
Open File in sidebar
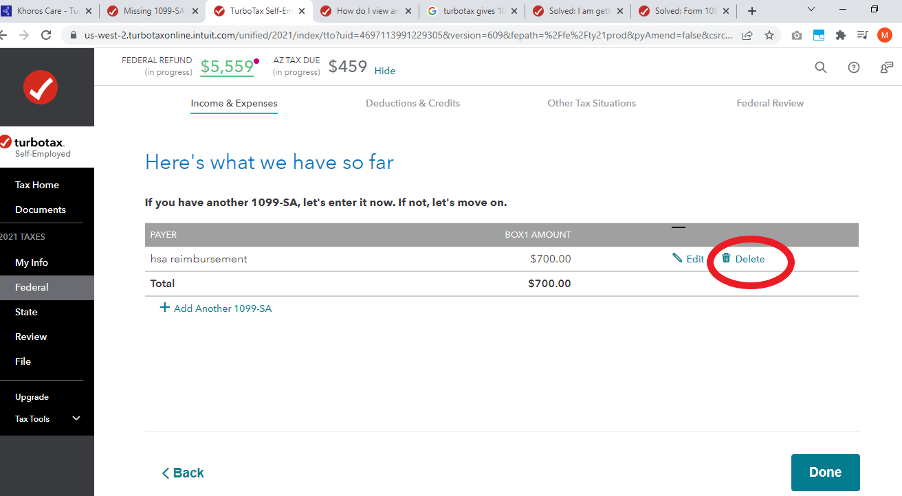pyautogui.click(x=23, y=361)
